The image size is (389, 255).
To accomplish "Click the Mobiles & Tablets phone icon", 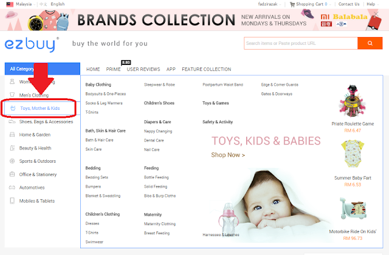I will pos(12,201).
